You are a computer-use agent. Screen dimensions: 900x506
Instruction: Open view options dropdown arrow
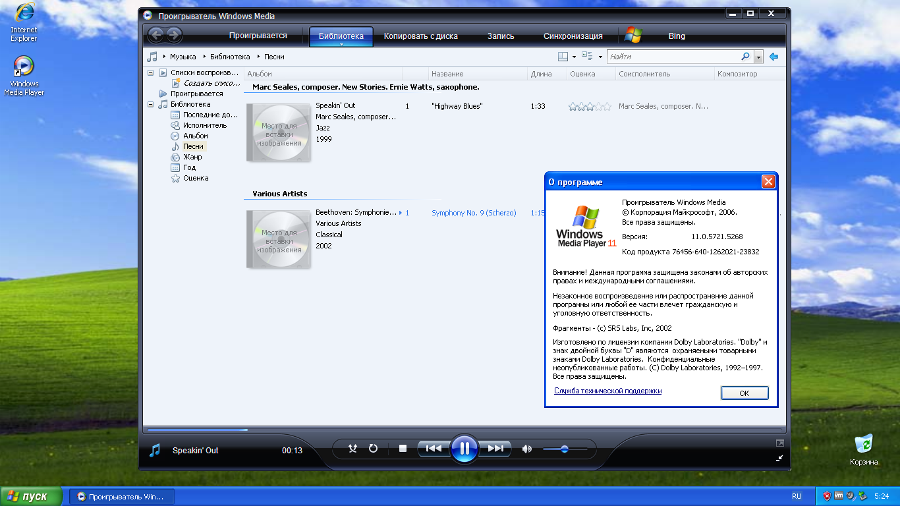[600, 57]
